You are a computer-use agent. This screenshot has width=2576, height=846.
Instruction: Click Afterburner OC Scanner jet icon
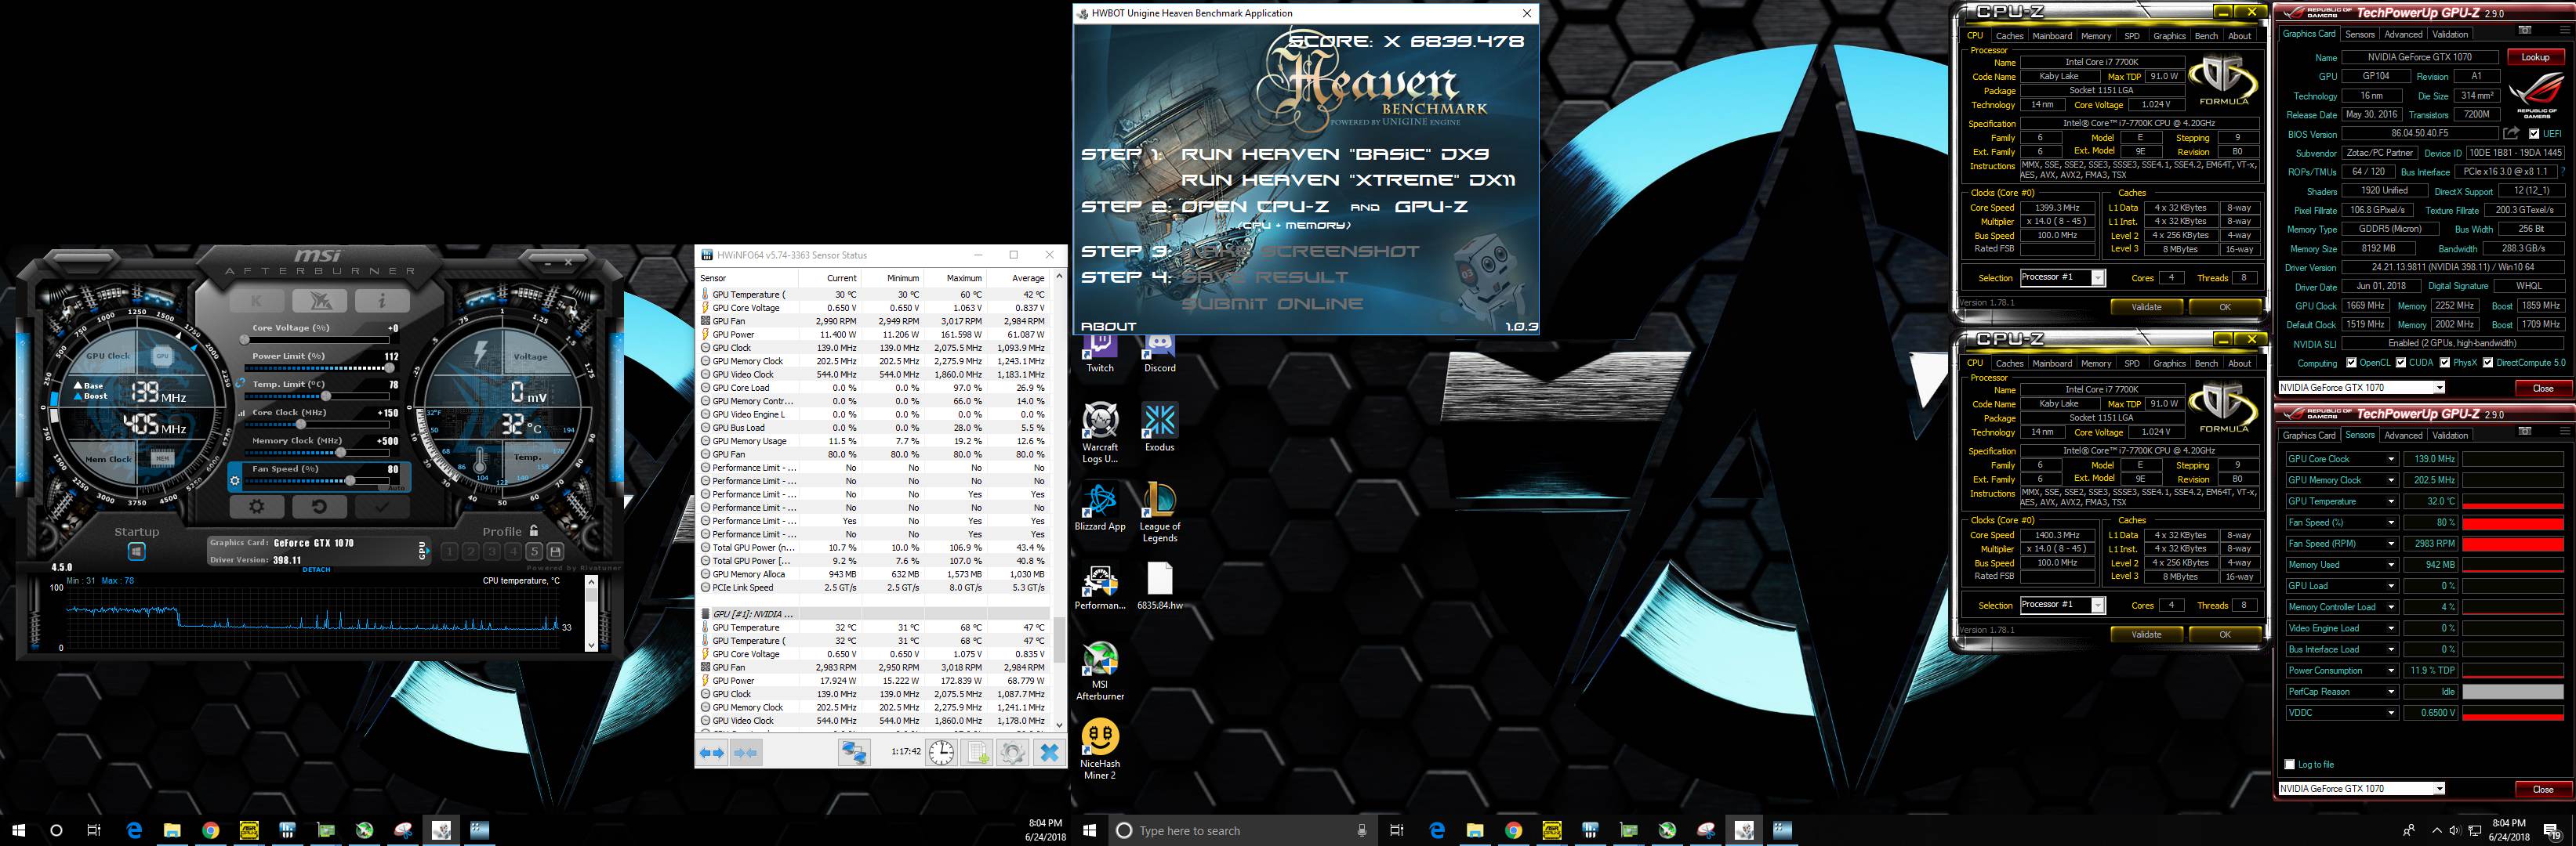pos(319,301)
